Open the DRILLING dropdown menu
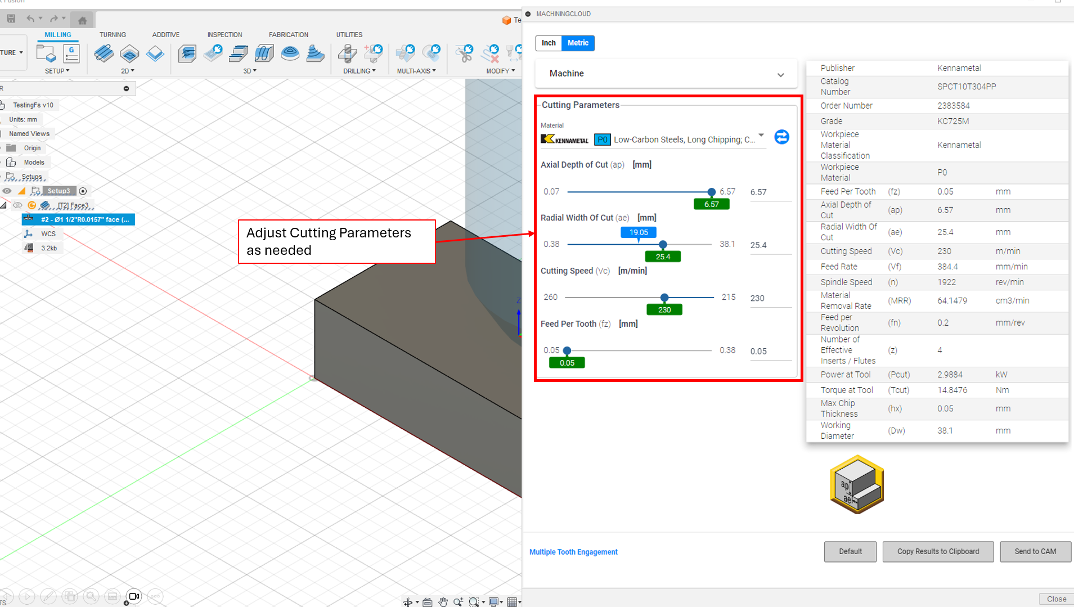Viewport: 1074px width, 607px height. (360, 71)
